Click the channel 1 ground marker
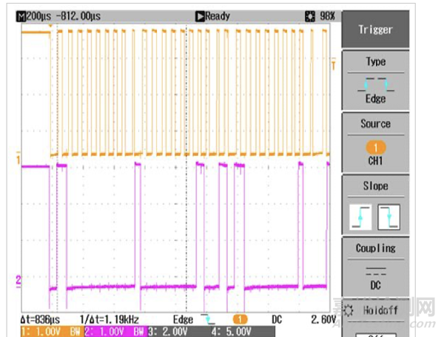The image size is (444, 337). [x=18, y=157]
